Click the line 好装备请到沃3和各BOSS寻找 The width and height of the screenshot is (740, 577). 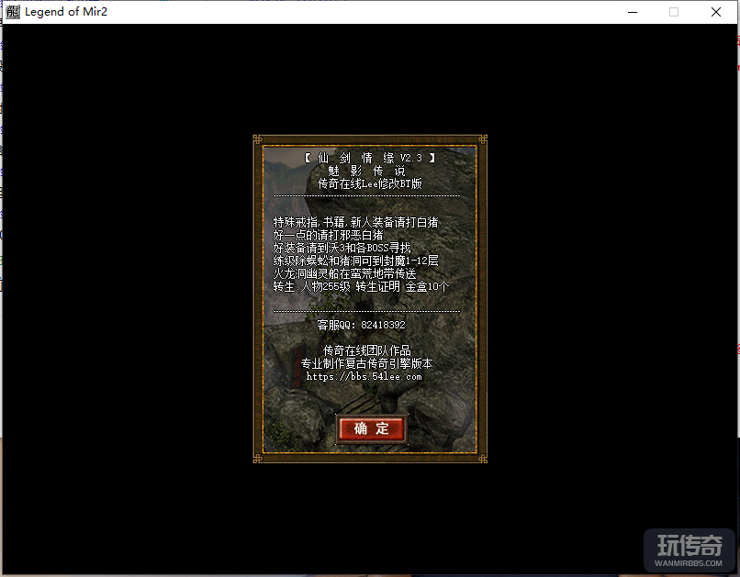click(x=342, y=248)
